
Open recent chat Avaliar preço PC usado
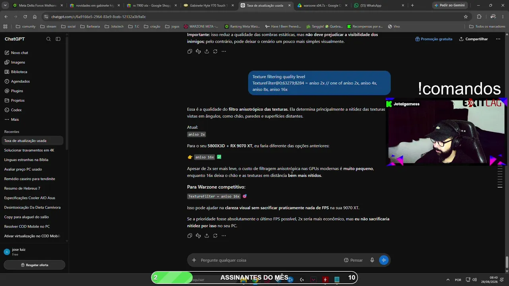point(33,169)
